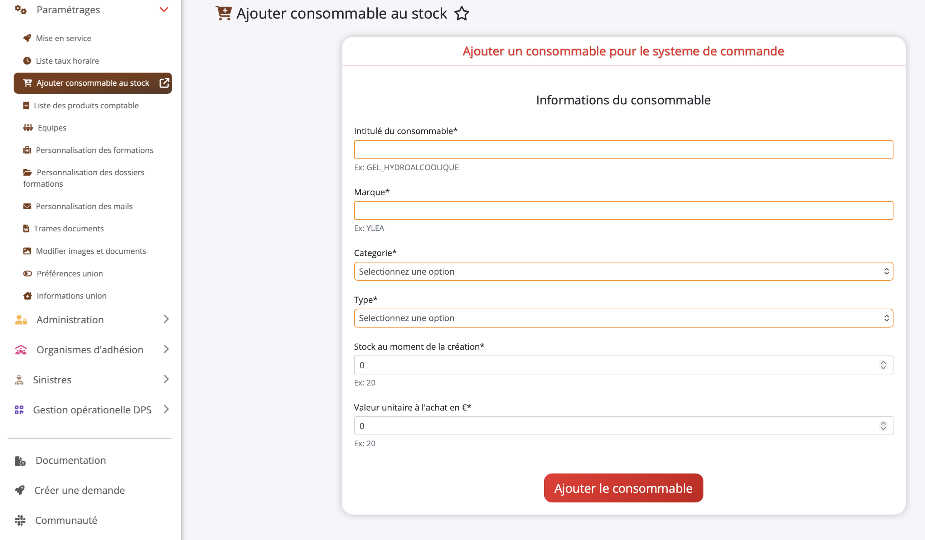The width and height of the screenshot is (925, 540).
Task: Click the favorite star icon beside page title
Action: (461, 14)
